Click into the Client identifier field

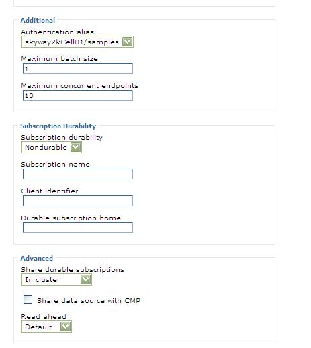click(78, 201)
